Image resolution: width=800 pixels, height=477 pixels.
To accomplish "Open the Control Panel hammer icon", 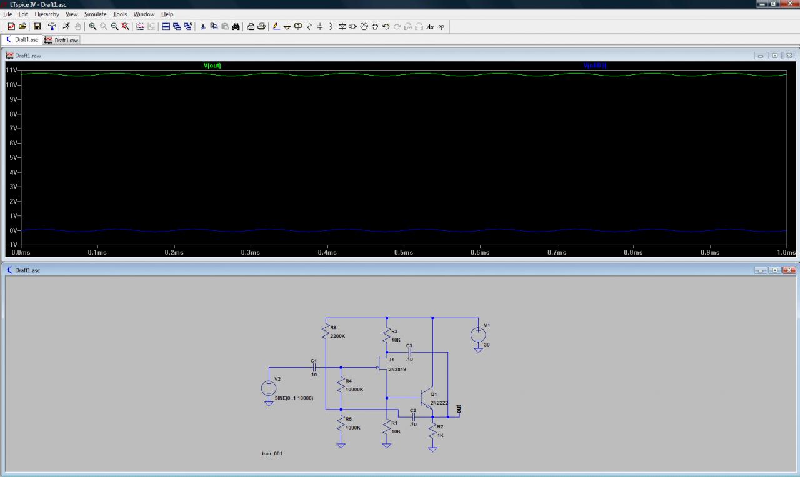I will pos(52,26).
